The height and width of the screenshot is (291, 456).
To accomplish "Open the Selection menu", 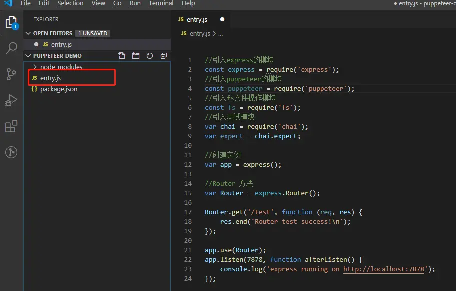I will pyautogui.click(x=70, y=3).
